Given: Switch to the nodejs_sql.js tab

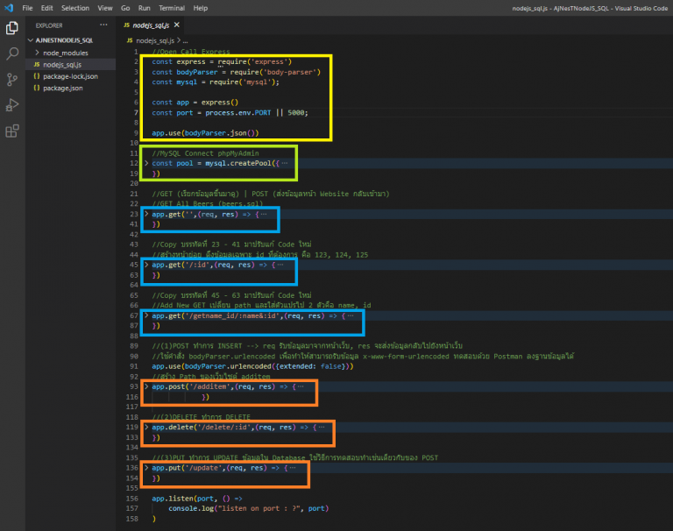Looking at the screenshot, I should click(x=152, y=26).
